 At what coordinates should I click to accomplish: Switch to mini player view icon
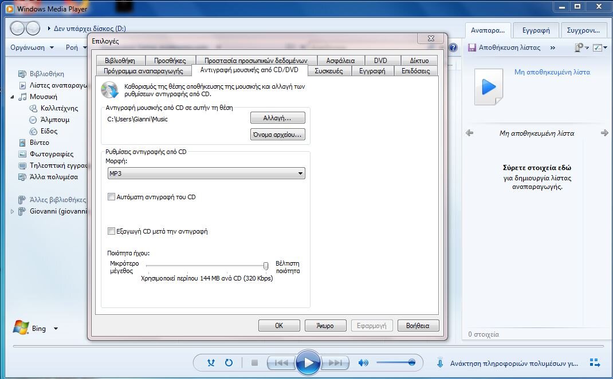click(595, 363)
